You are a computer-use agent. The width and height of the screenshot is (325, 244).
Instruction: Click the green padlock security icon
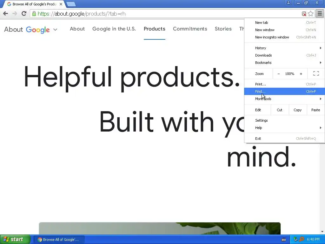pyautogui.click(x=34, y=14)
